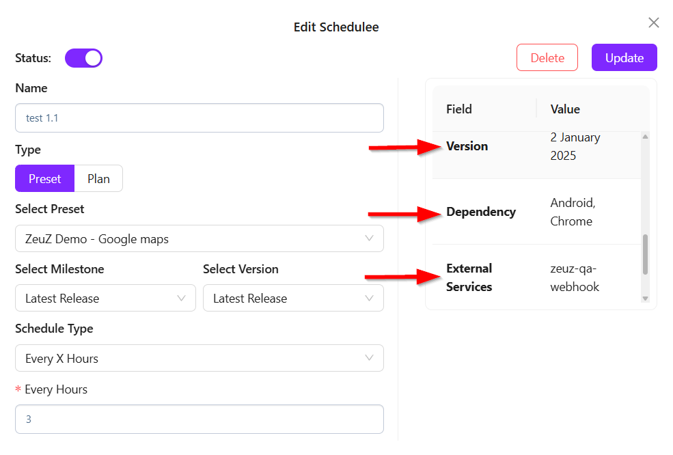Click the Every Hours number field
This screenshot has width=673, height=455.
[x=199, y=419]
